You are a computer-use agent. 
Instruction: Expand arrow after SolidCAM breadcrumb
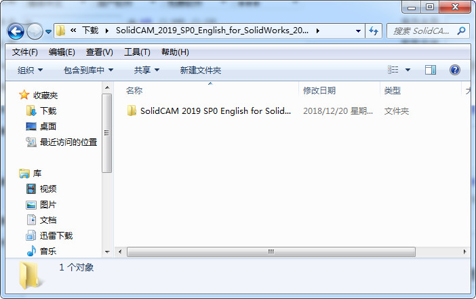(317, 31)
